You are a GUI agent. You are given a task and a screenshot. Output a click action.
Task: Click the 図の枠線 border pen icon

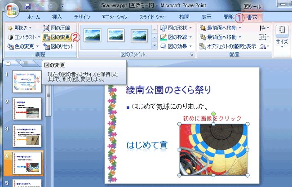(x=164, y=37)
